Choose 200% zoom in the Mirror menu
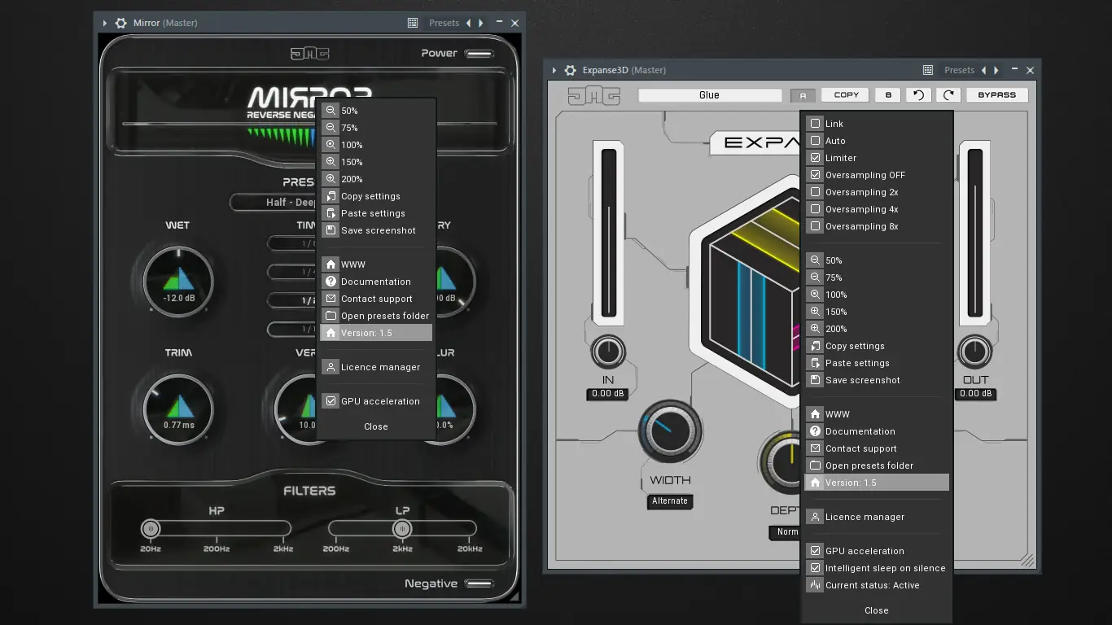This screenshot has width=1112, height=625. pyautogui.click(x=376, y=179)
